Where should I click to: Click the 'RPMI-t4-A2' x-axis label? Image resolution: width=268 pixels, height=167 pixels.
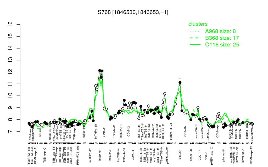coord(237,155)
